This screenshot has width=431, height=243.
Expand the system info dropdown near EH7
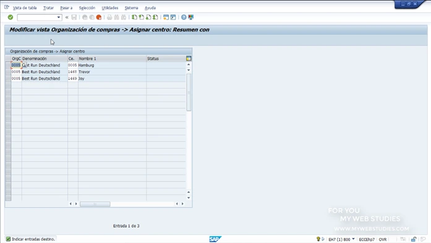353,239
